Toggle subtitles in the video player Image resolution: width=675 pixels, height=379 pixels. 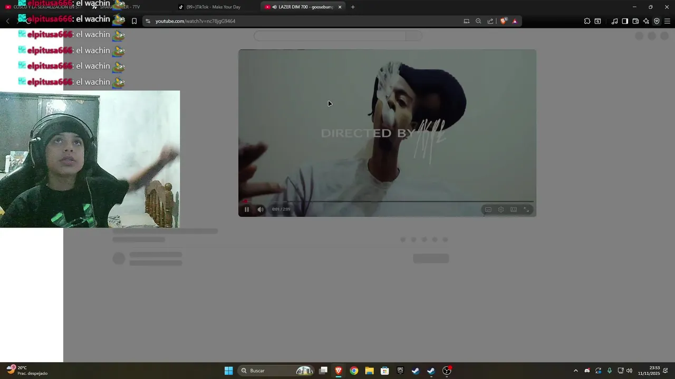pyautogui.click(x=488, y=210)
